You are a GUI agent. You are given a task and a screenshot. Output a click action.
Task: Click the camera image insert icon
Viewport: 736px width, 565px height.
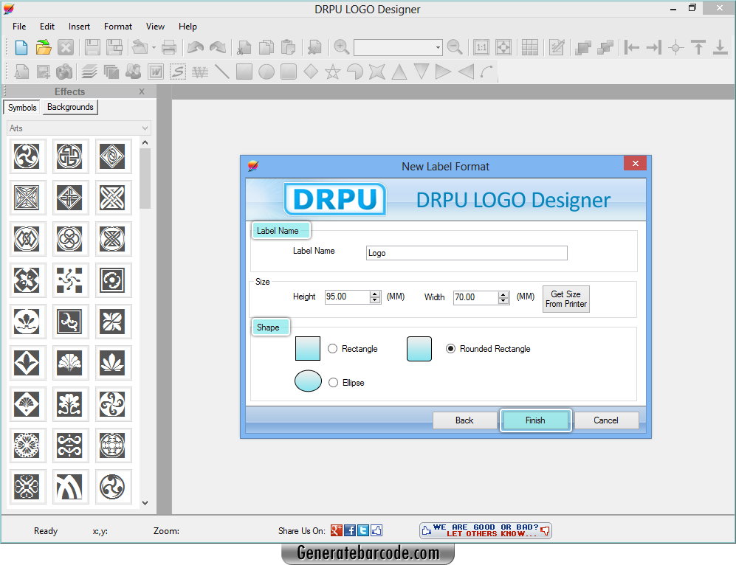tap(64, 72)
